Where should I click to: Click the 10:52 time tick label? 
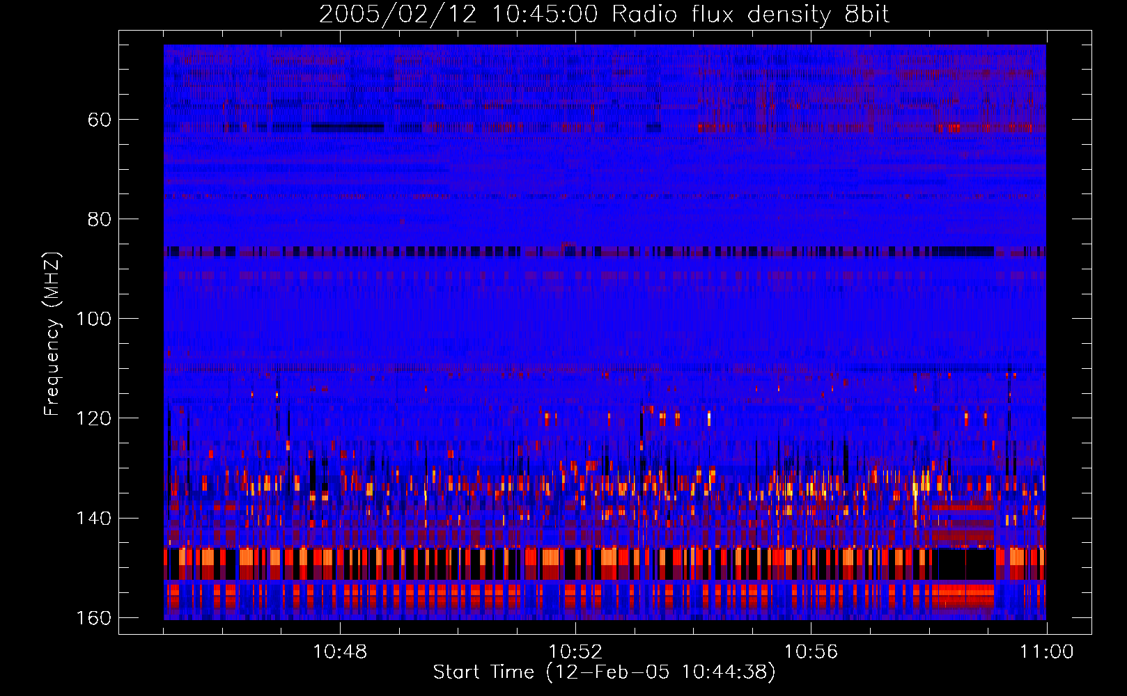point(575,652)
